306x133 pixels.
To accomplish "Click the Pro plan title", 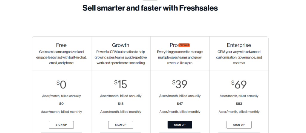I will pos(173,45).
